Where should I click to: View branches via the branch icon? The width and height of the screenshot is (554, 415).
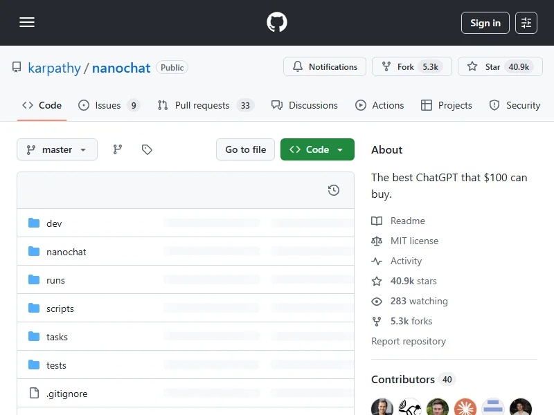pyautogui.click(x=118, y=149)
